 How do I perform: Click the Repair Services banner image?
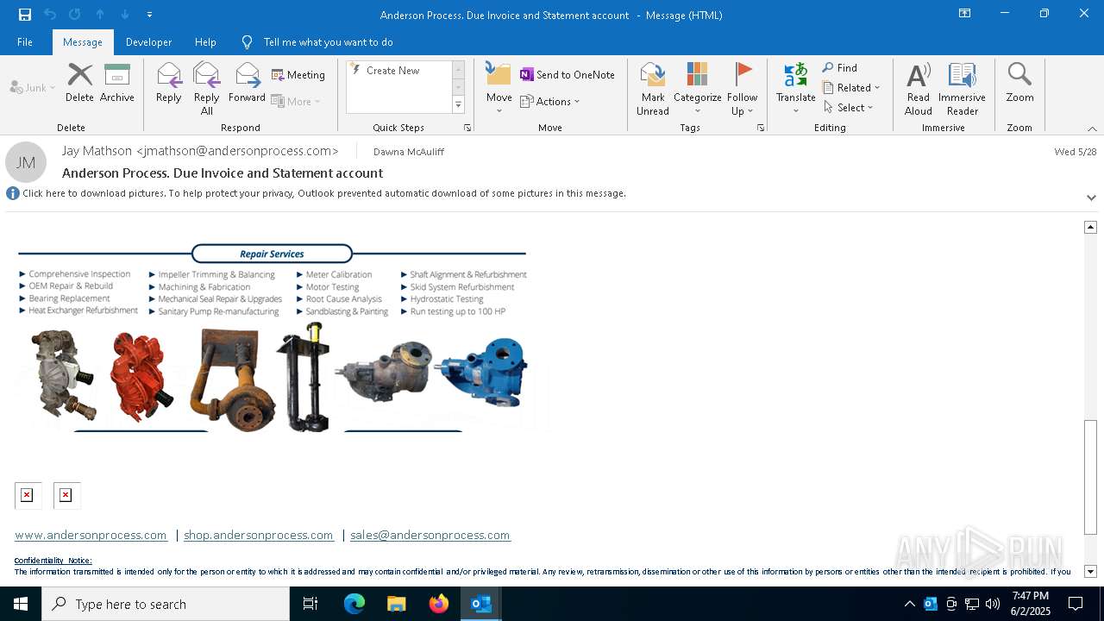[x=272, y=337]
